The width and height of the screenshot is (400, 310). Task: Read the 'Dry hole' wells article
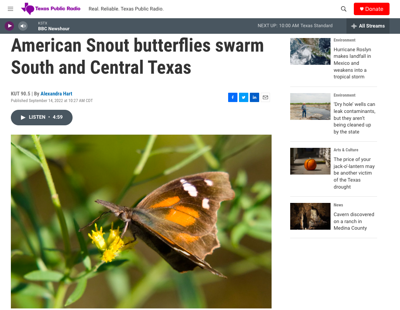[355, 118]
